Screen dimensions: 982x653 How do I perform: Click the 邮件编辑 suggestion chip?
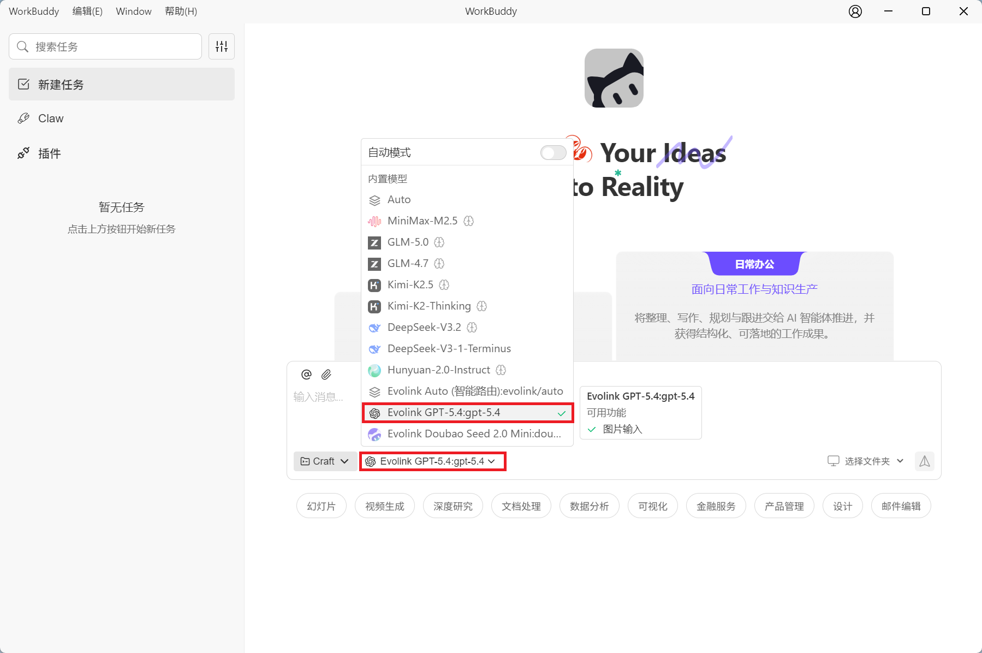tap(901, 506)
